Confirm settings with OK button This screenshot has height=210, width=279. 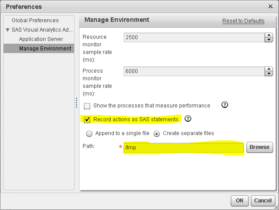[239, 201]
